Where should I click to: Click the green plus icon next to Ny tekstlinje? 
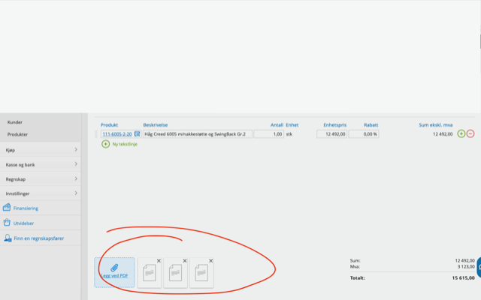(x=105, y=144)
